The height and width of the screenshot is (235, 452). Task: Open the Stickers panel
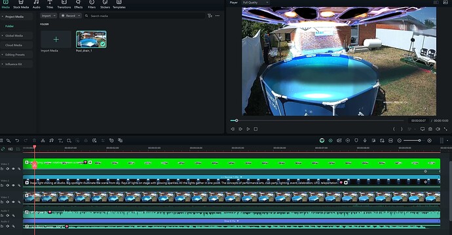point(105,5)
